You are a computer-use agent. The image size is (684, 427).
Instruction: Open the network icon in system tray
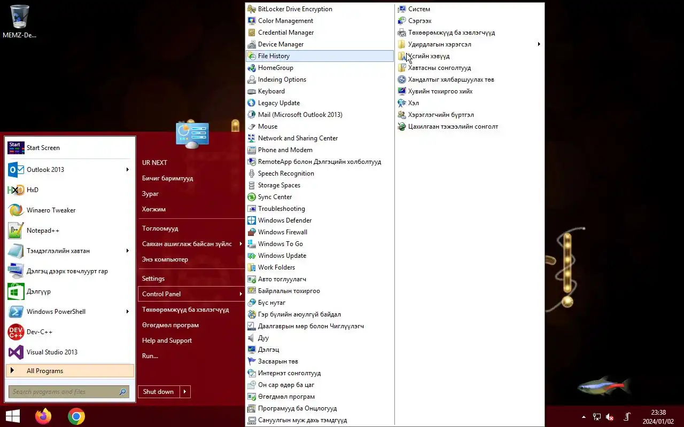[x=597, y=417]
